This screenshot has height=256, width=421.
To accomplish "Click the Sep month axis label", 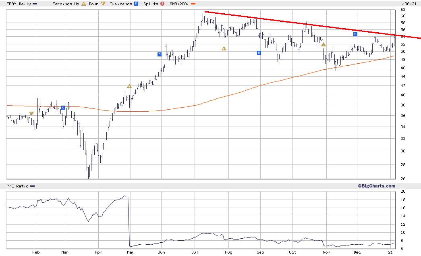I will tap(260, 252).
